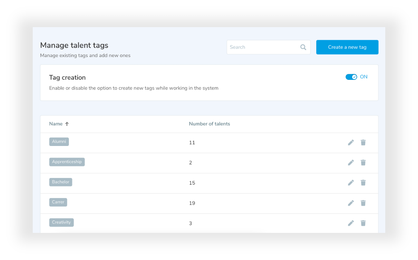The height and width of the screenshot is (260, 418).
Task: Open edit for the Bachelor tag
Action: (x=351, y=183)
